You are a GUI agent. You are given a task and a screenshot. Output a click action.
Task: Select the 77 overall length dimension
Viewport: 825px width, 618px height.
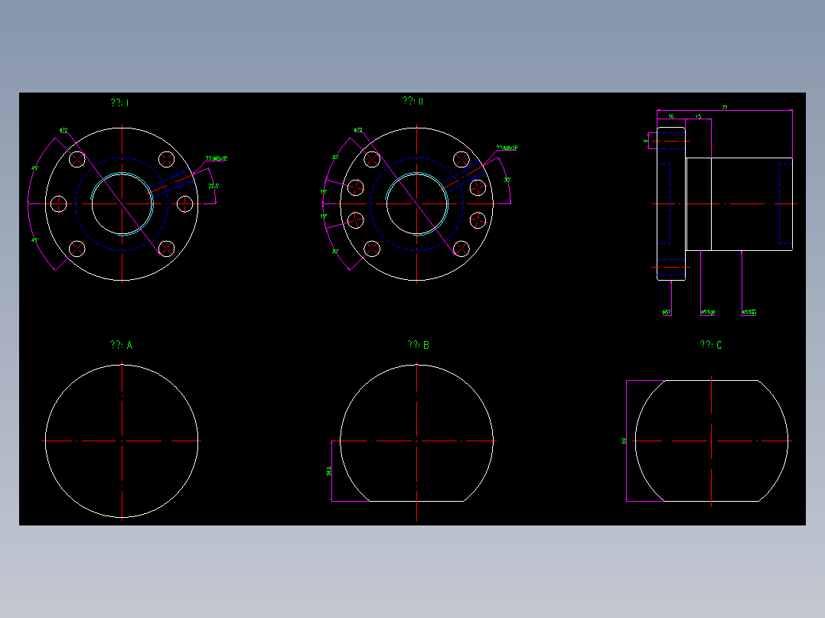coord(725,107)
